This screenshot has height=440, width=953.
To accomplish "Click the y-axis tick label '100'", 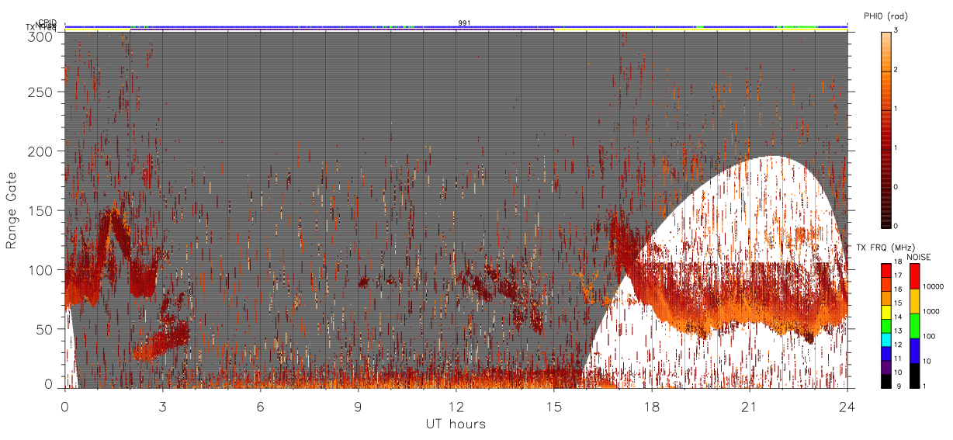I will coord(40,269).
